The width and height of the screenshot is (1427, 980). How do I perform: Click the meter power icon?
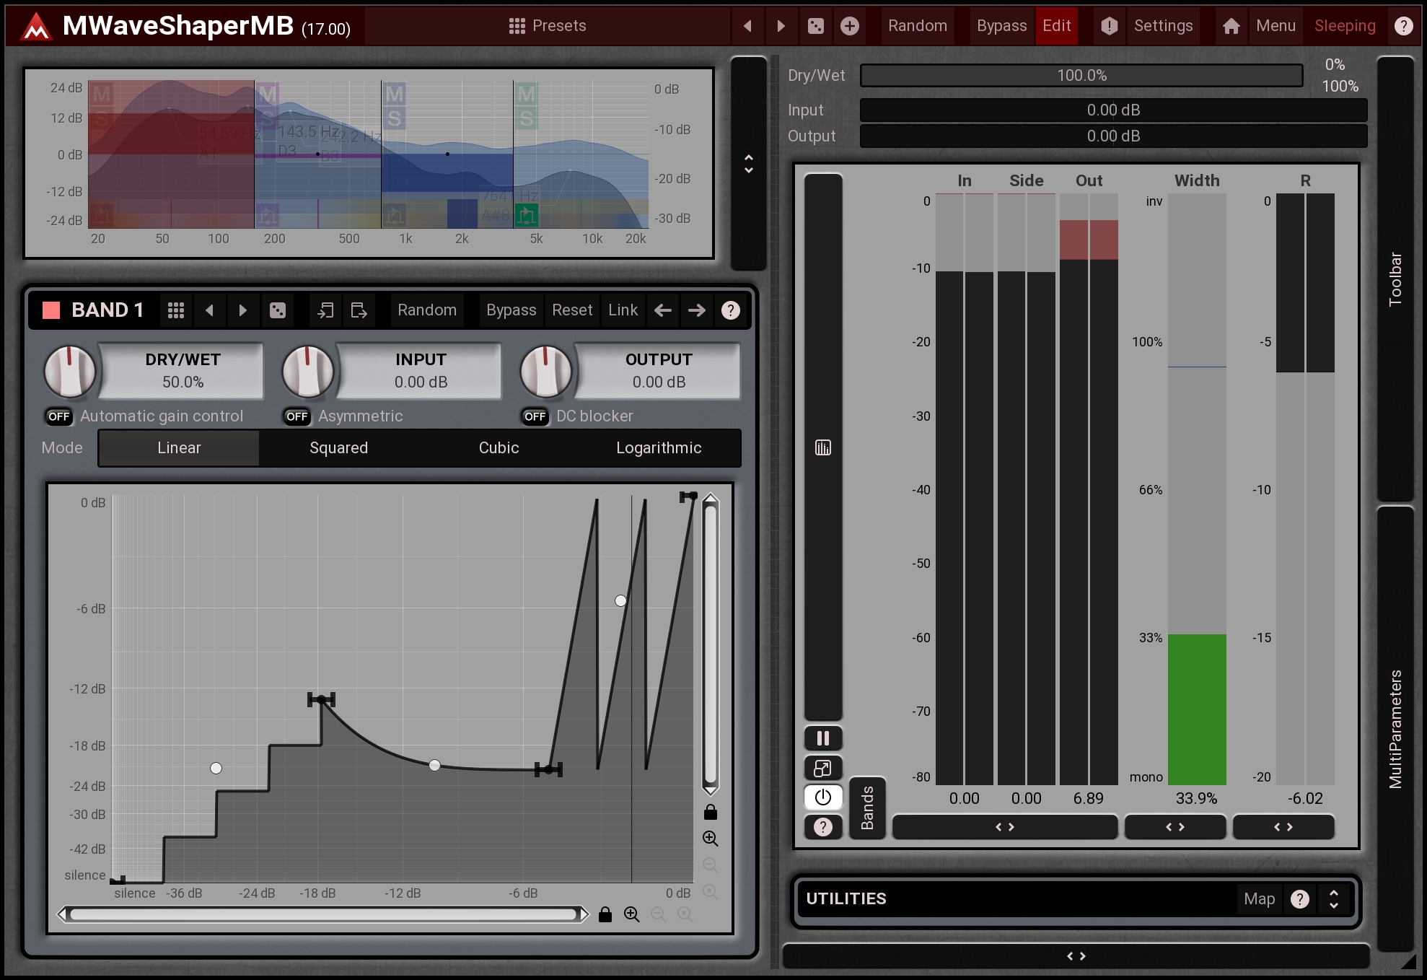point(823,797)
